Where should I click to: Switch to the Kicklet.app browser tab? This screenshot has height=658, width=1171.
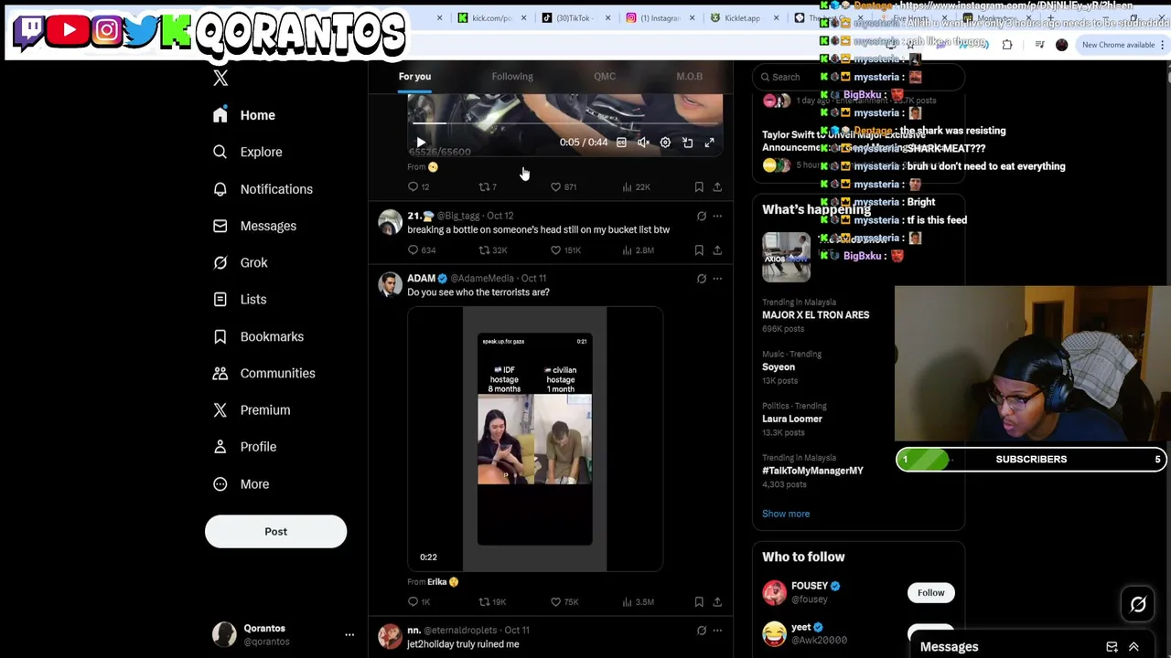(x=741, y=18)
